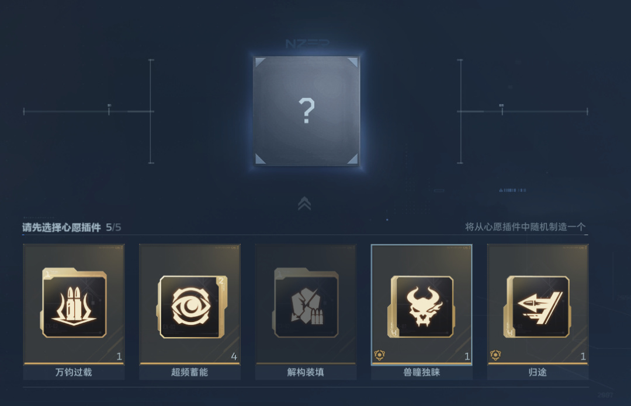Click the quantity 4 on 超频蓄能 card
The height and width of the screenshot is (406, 631).
tap(234, 356)
